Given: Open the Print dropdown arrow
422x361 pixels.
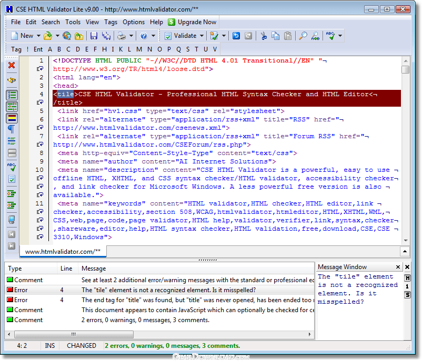Looking at the screenshot, I should click(131, 36).
